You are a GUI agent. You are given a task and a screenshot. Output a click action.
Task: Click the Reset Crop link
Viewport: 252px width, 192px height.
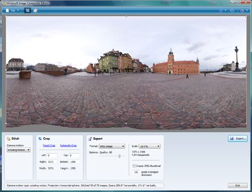(x=49, y=145)
